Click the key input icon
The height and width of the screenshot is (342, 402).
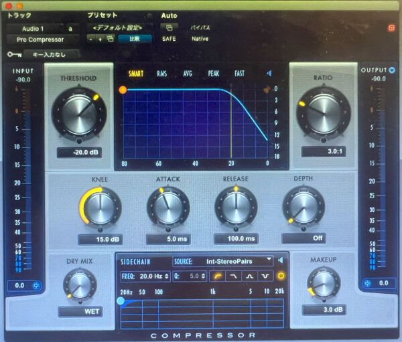[14, 55]
